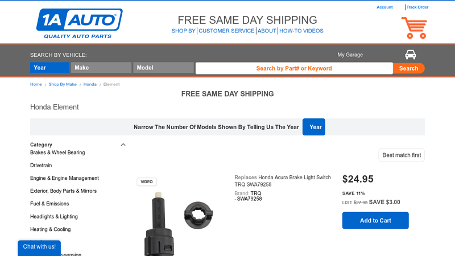The image size is (455, 256).
Task: Add brake light switch to cart
Action: click(x=375, y=221)
